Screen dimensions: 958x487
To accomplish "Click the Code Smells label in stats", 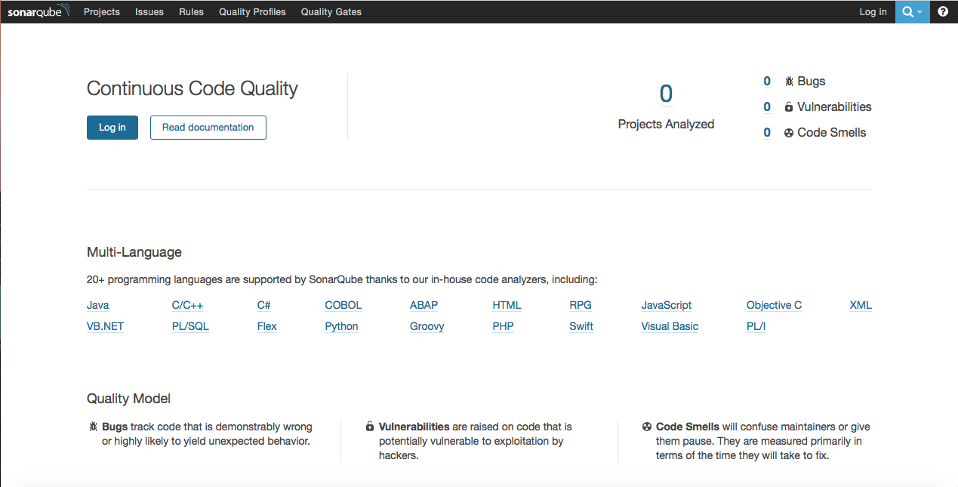I will pos(832,133).
